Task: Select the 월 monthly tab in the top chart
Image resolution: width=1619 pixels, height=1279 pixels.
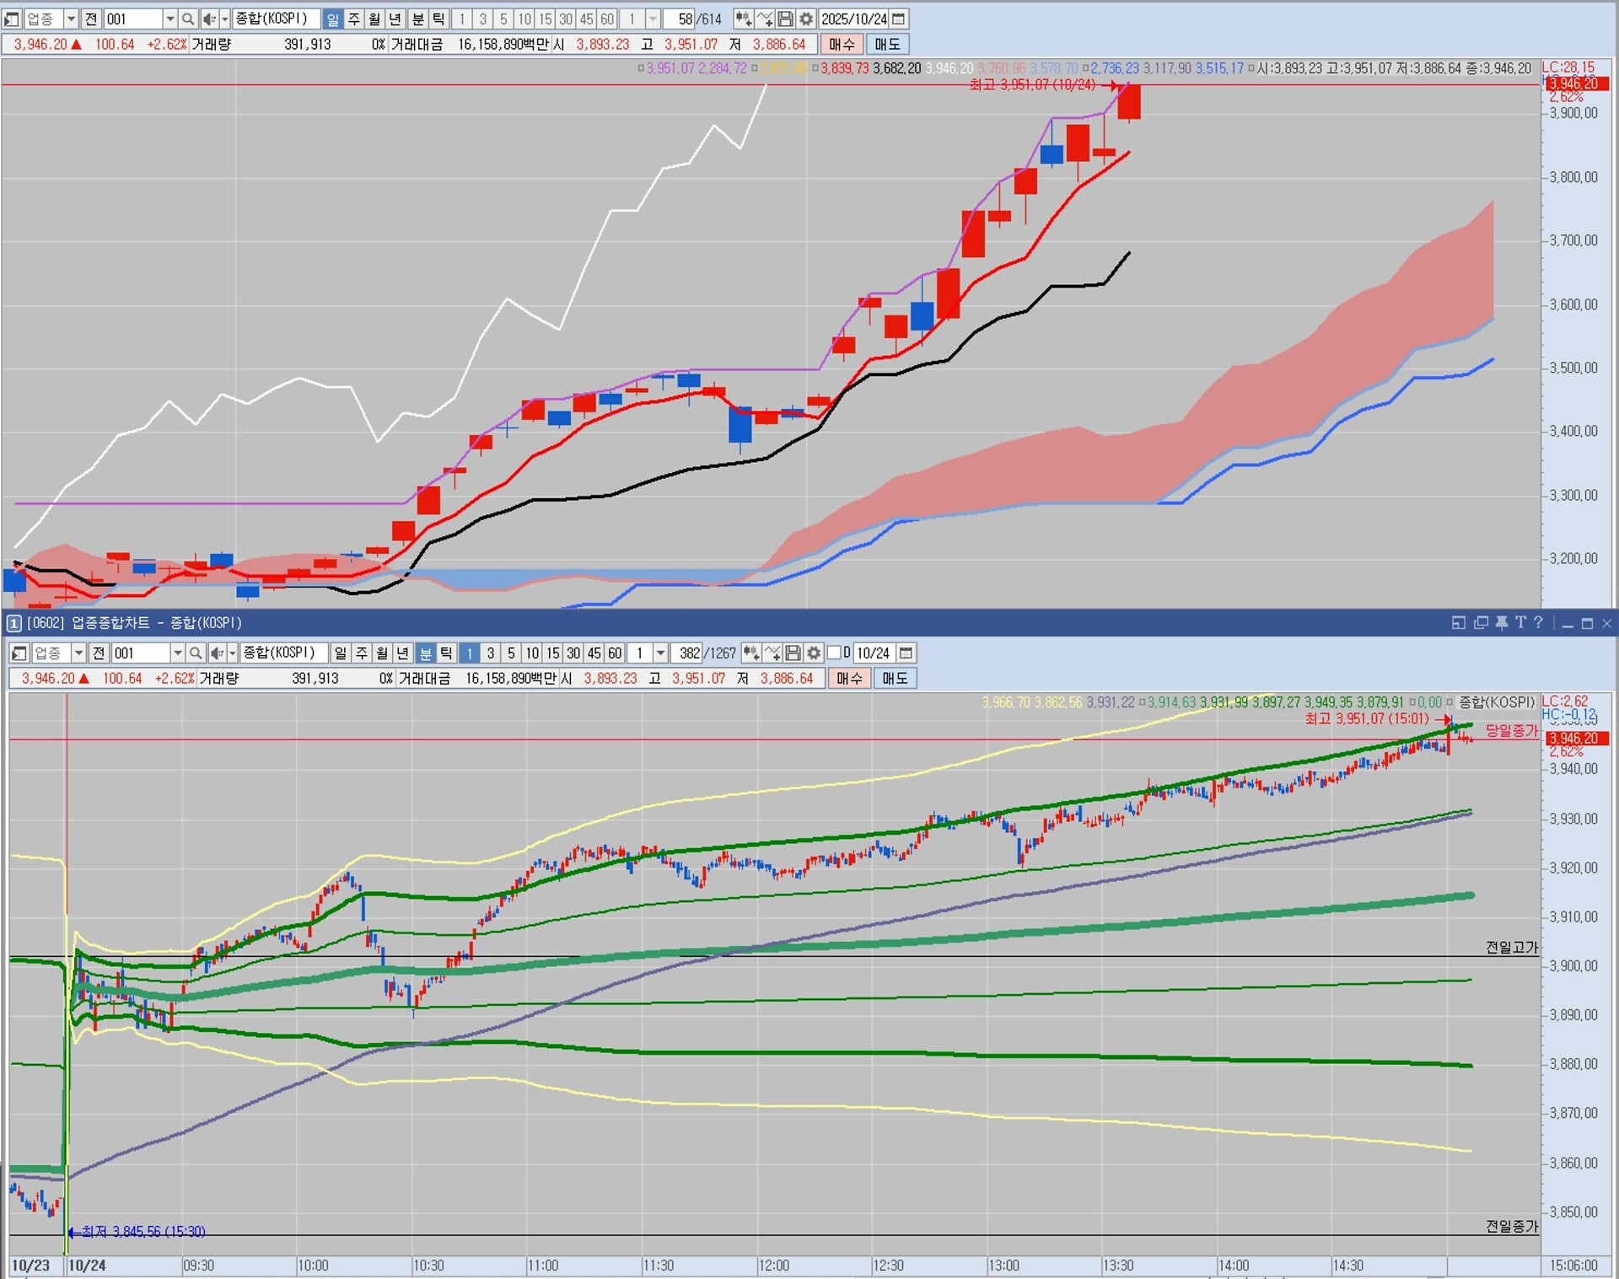Action: coord(374,19)
